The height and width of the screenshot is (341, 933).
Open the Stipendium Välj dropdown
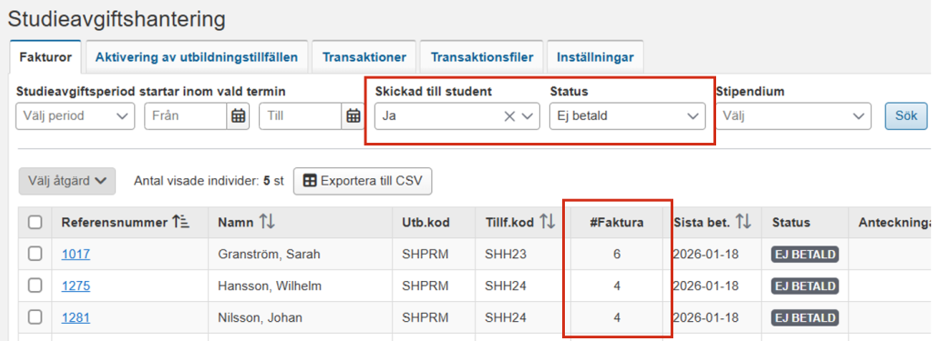point(794,115)
